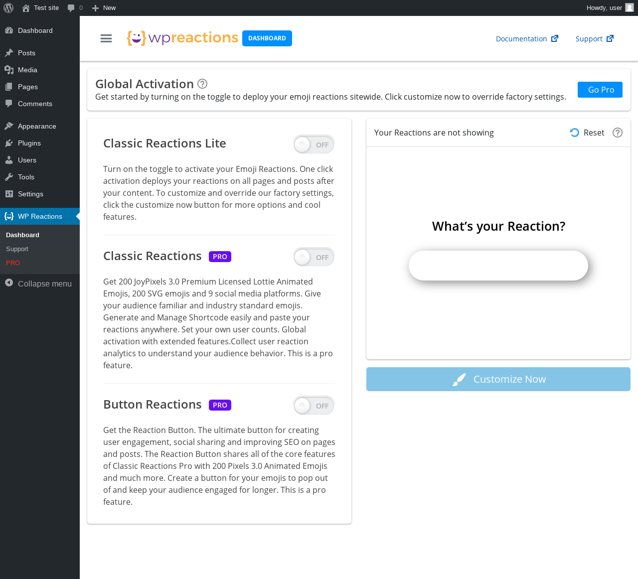
Task: Click the Posts pushpin icon
Action: pyautogui.click(x=9, y=53)
